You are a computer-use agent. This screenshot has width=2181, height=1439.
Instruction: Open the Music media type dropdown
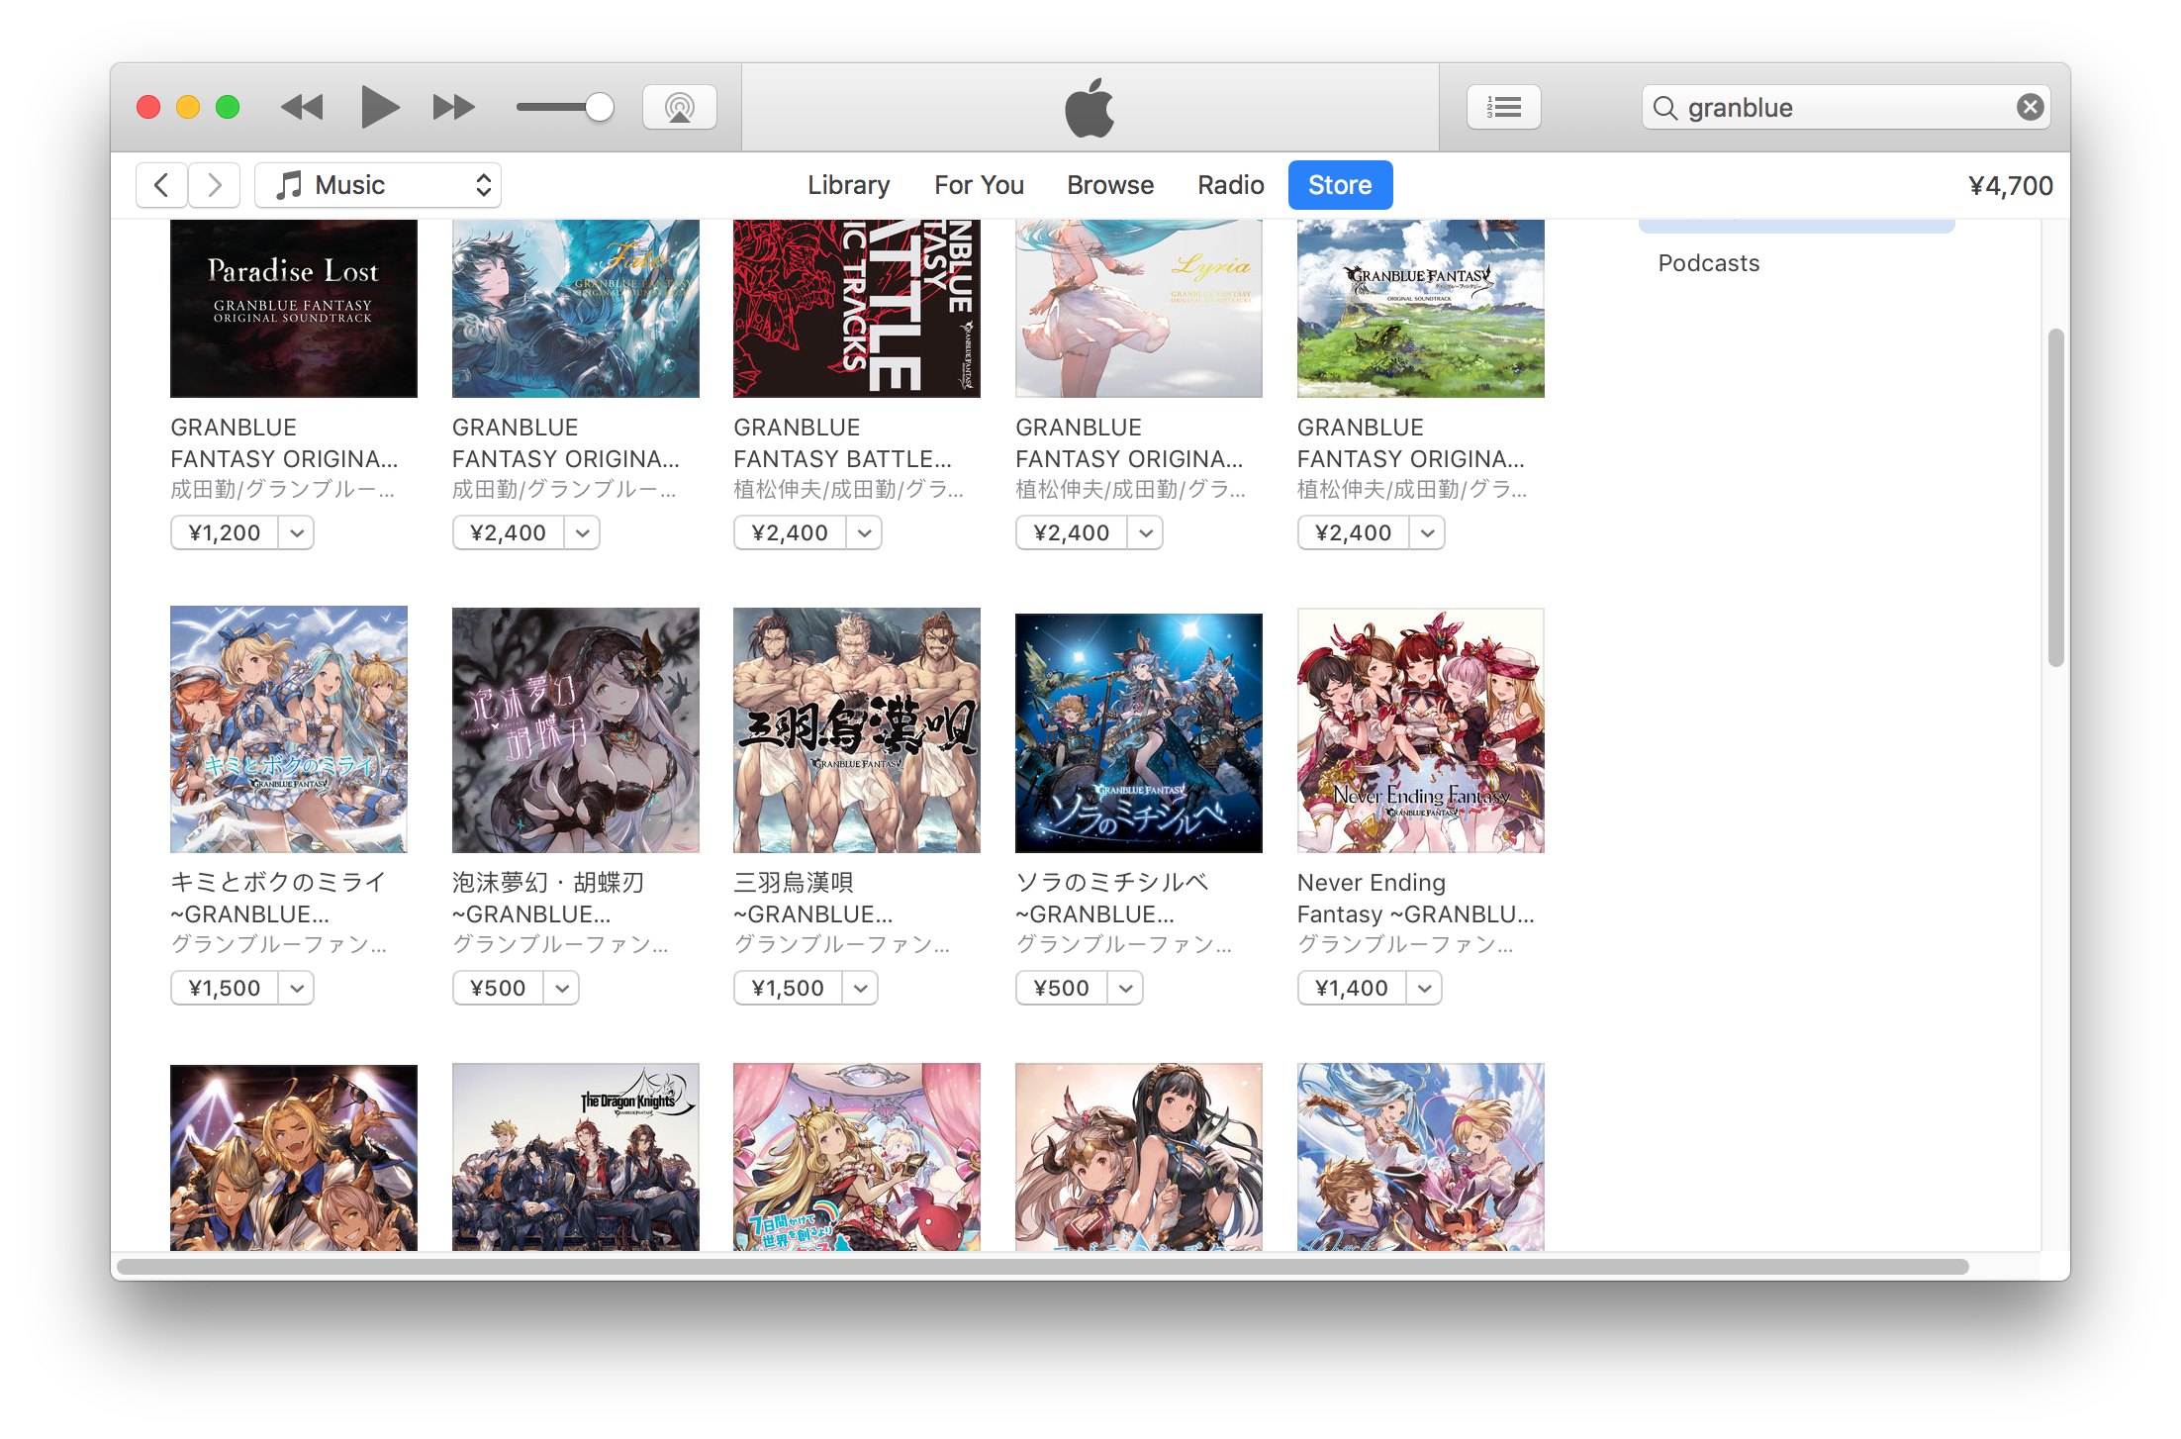click(x=378, y=185)
